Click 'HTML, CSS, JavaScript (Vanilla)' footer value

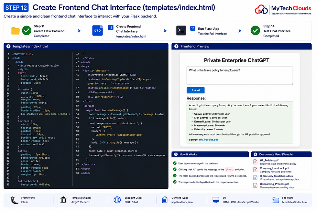tap(241, 202)
